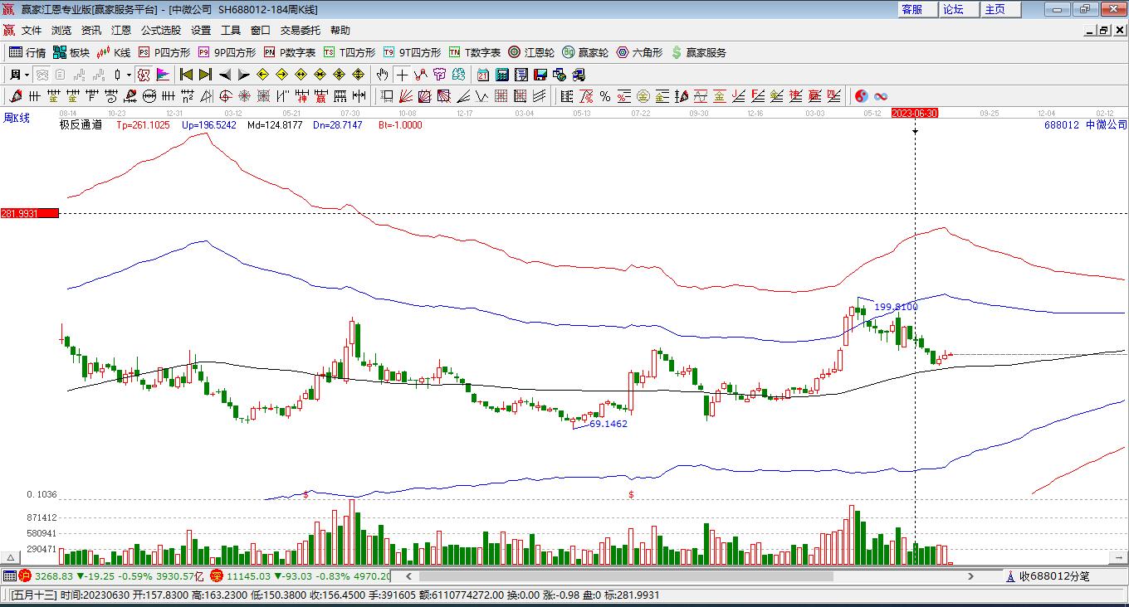Screen dimensions: 1129x607
Task: Open the 文件 menu
Action: 32,31
